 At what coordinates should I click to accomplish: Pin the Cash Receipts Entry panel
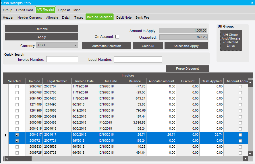[252, 3]
